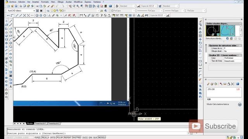Open the layer 0 dropdown list
The width and height of the screenshot is (248, 139).
click(x=98, y=11)
